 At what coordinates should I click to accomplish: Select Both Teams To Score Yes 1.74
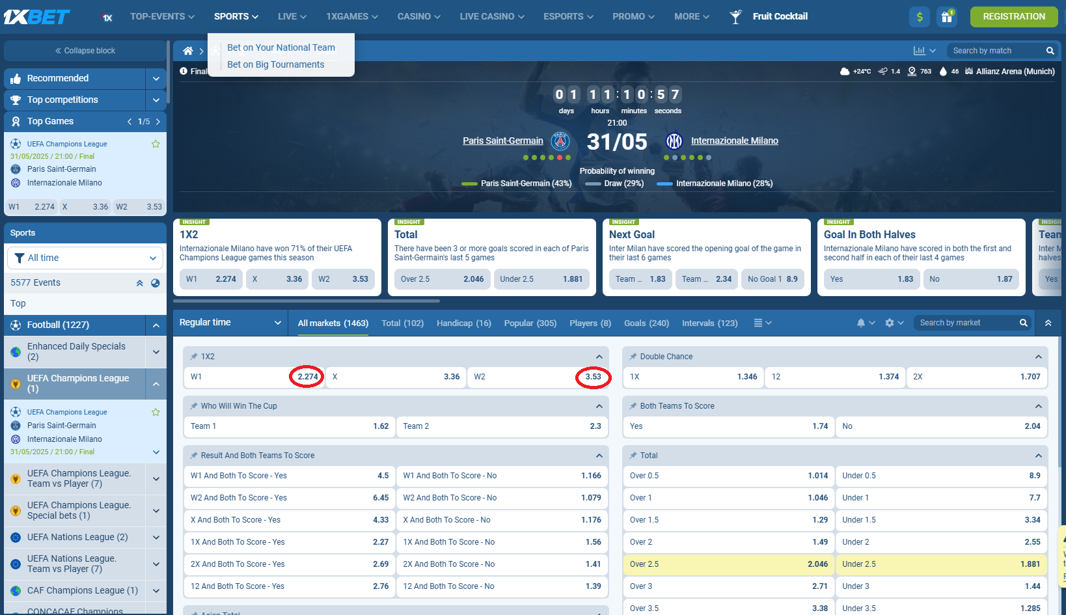point(729,426)
